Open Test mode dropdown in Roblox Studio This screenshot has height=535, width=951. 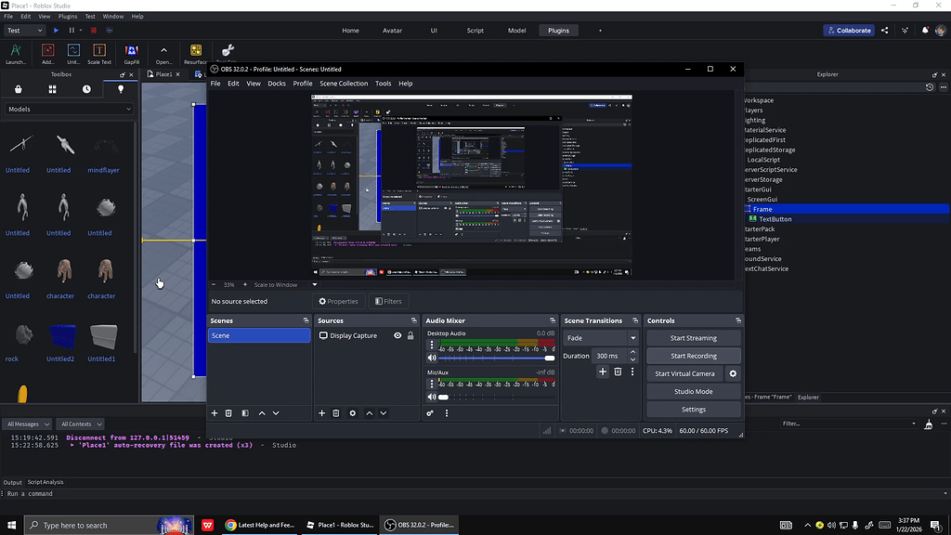(x=25, y=31)
